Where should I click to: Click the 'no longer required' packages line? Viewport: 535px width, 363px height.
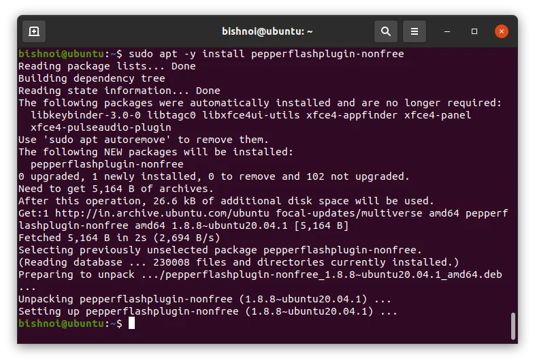[x=260, y=103]
